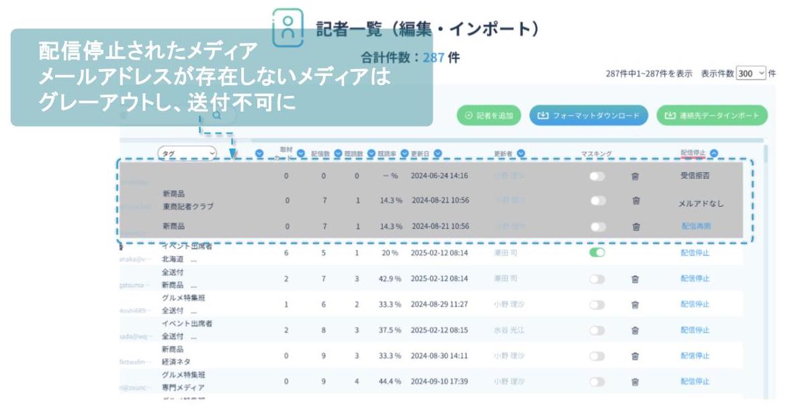Delete the 受信拒否 row with trash icon
This screenshot has height=410, width=790.
click(x=635, y=176)
